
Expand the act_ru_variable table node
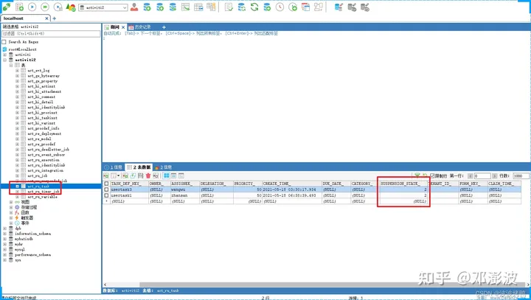18,197
